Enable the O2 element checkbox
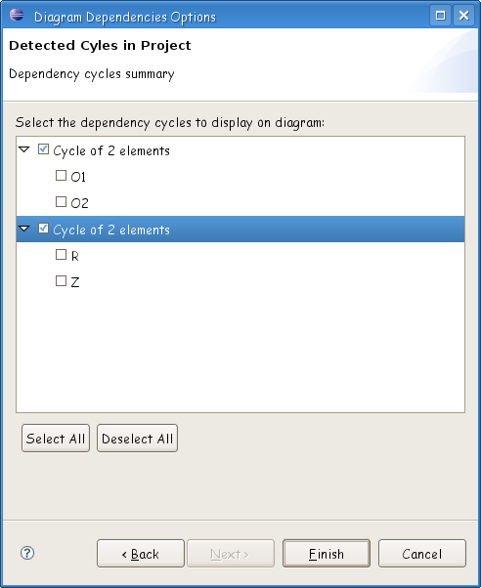 (61, 202)
